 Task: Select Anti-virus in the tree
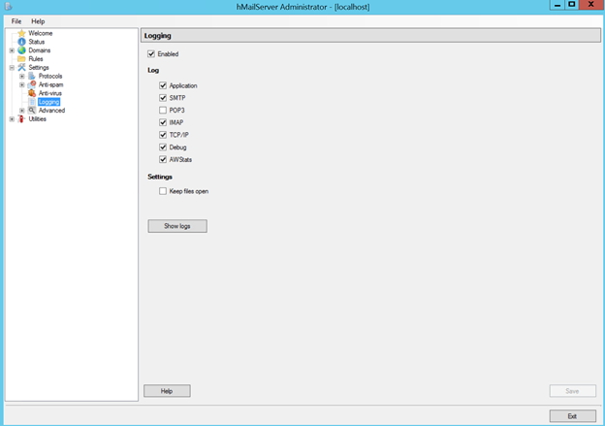[x=50, y=93]
